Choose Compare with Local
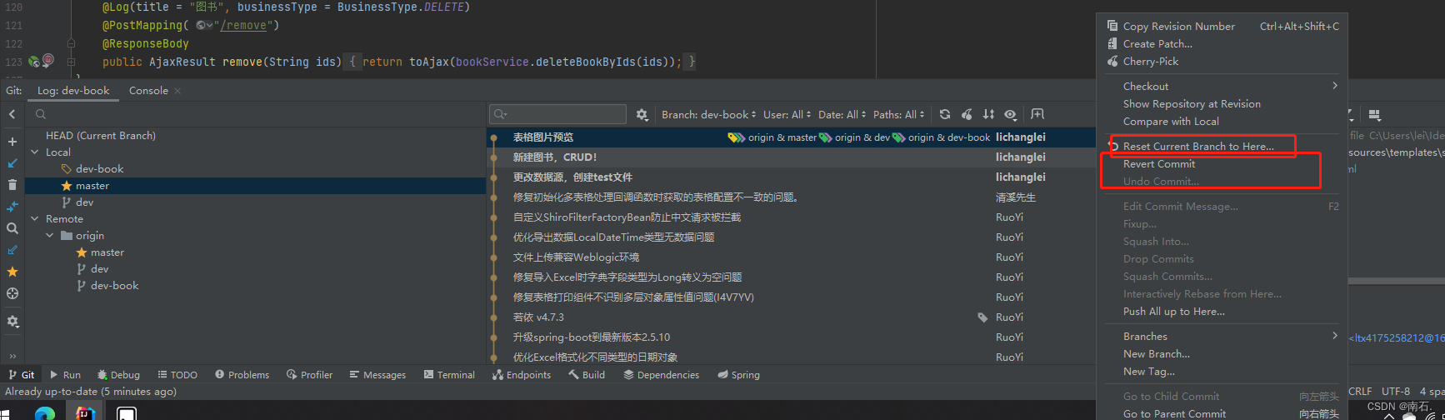The width and height of the screenshot is (1445, 420). click(1222, 122)
